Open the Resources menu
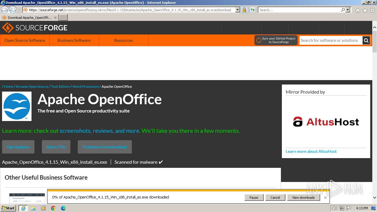The image size is (377, 212). (123, 40)
